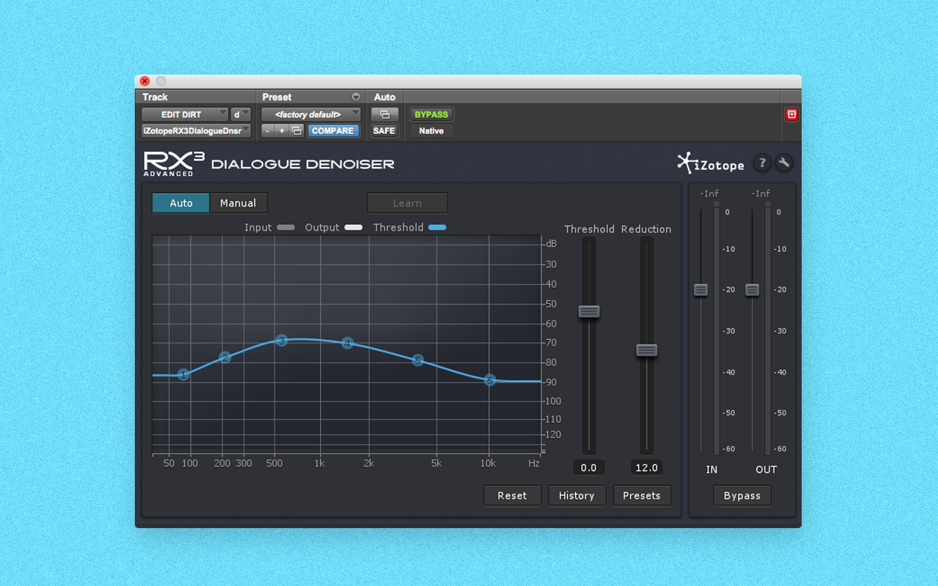Select threshold curve node 2
The image size is (938, 586).
point(225,357)
